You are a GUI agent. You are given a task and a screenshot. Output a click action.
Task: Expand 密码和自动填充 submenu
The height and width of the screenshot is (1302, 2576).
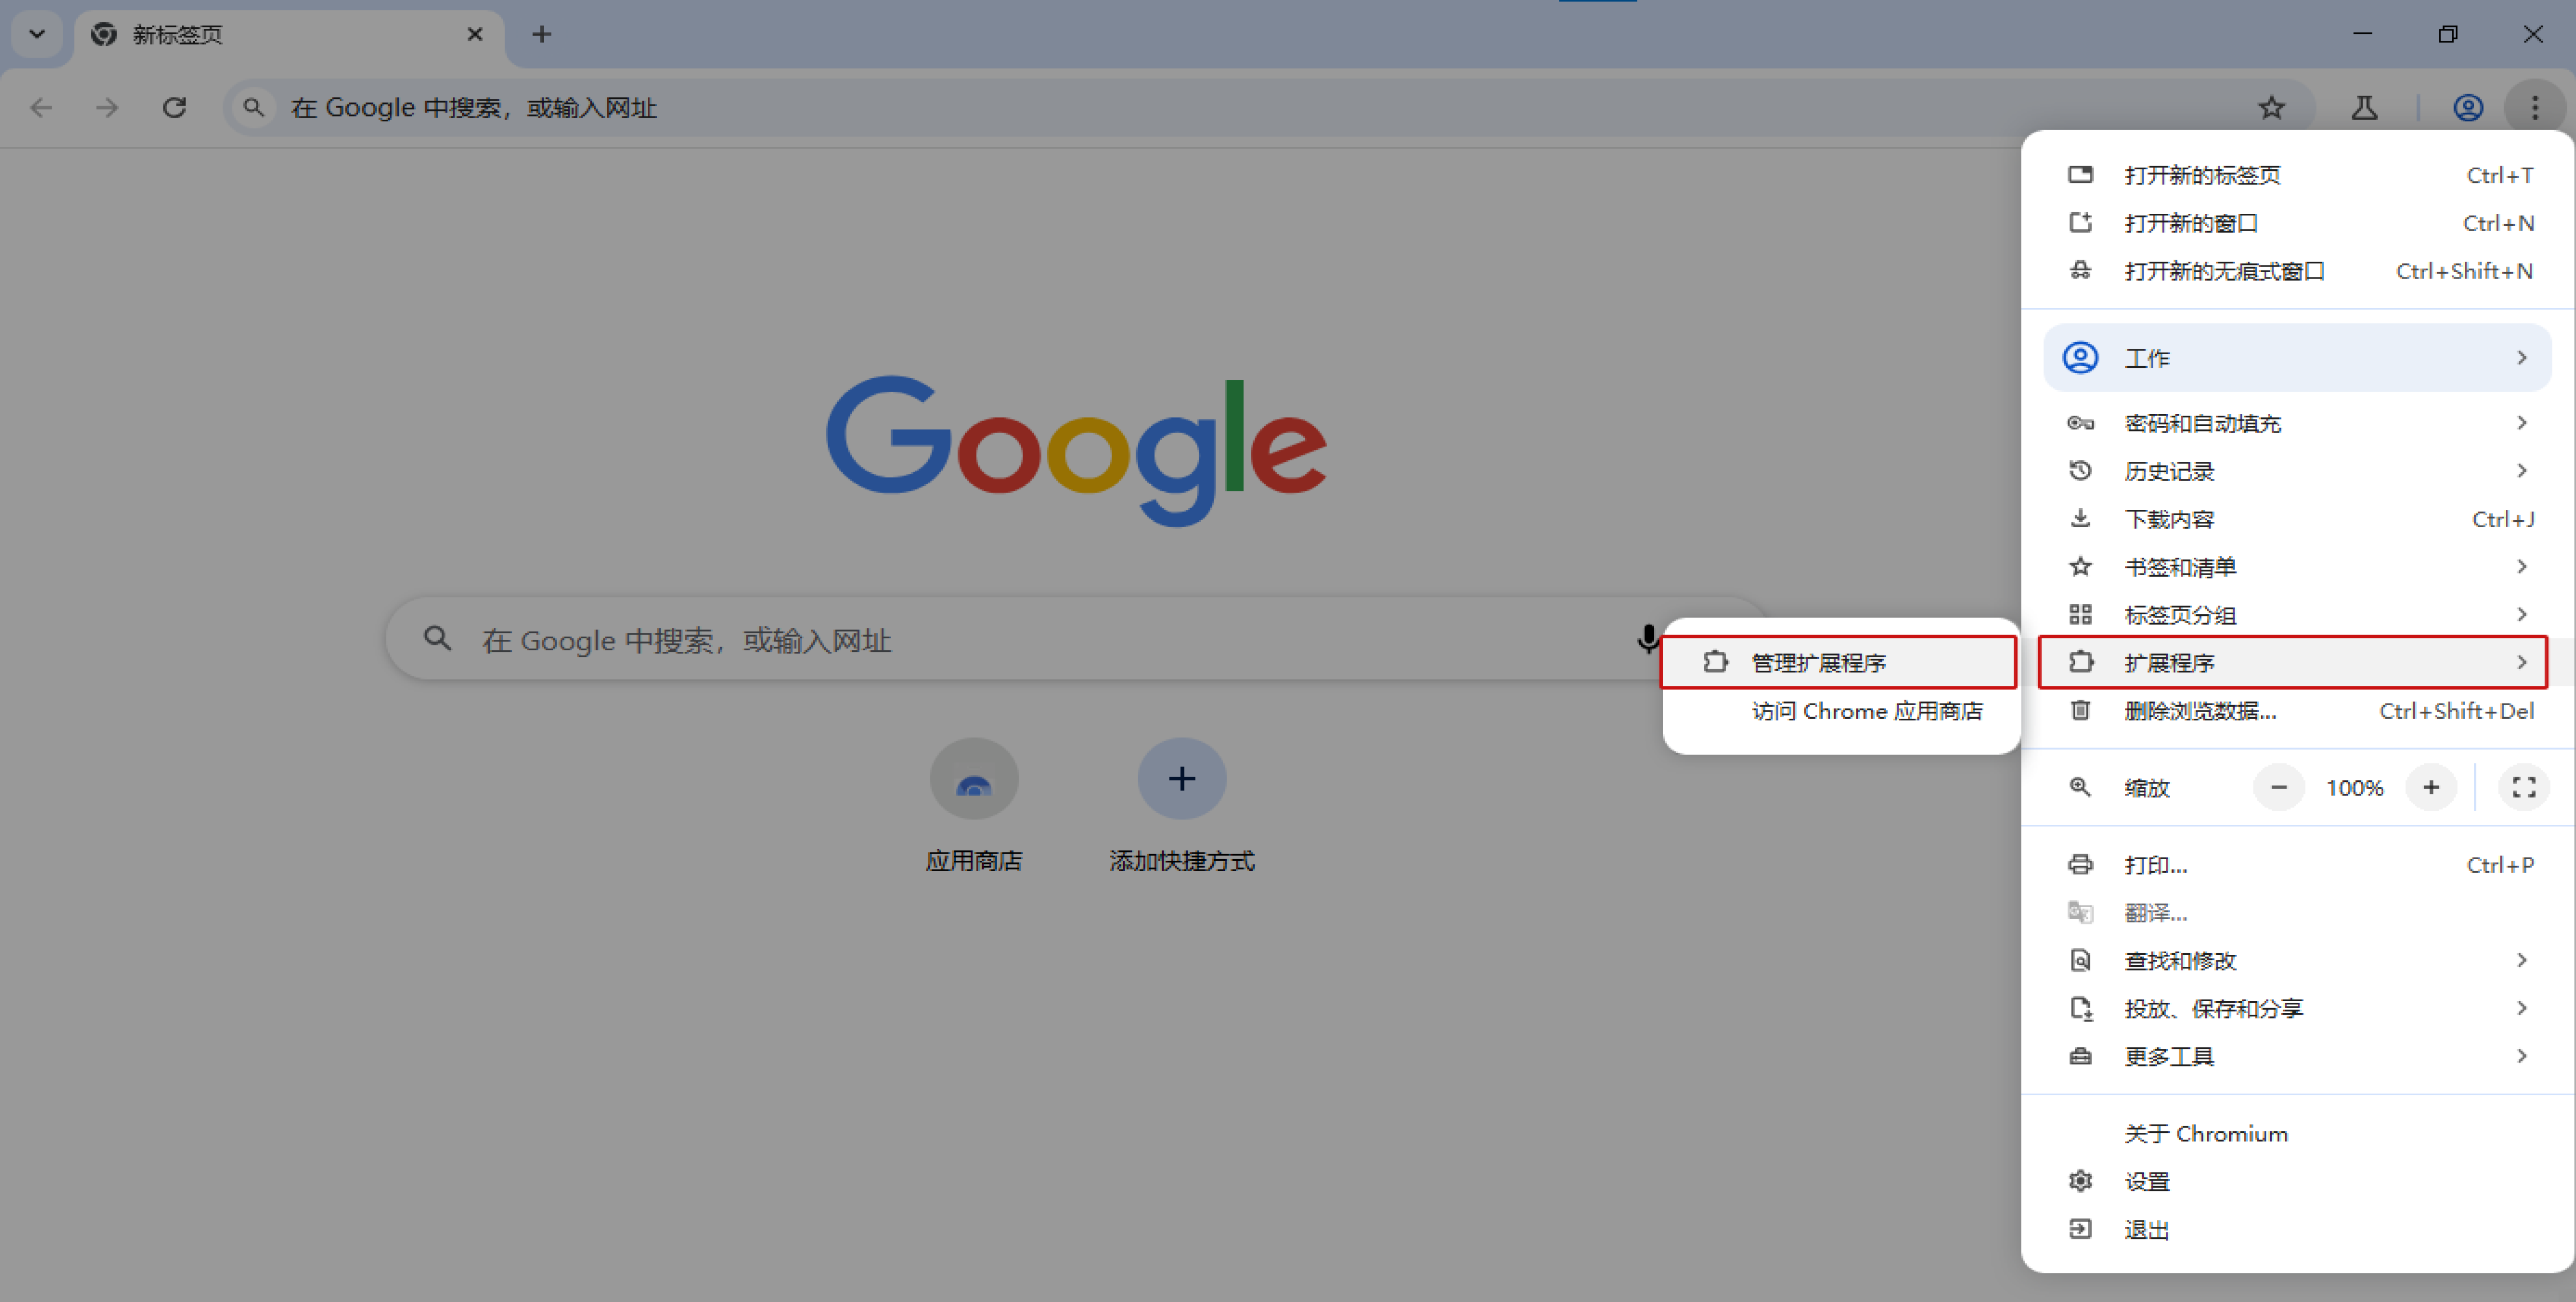2297,423
